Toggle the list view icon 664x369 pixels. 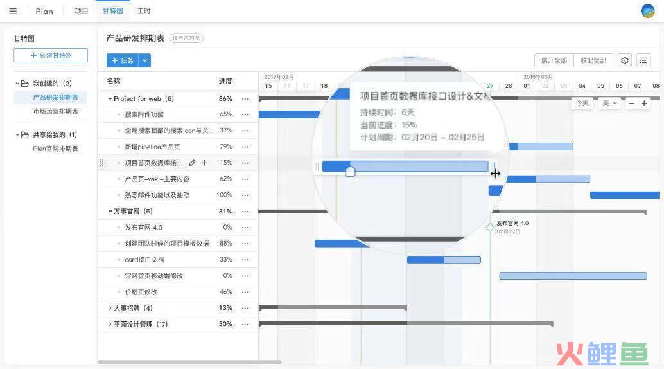coord(643,60)
